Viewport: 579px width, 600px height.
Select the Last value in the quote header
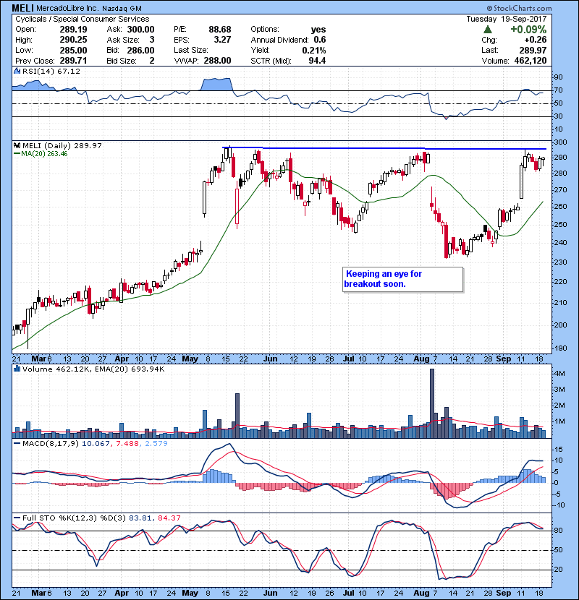[533, 50]
